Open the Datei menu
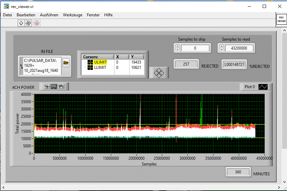287x191 pixels. click(x=8, y=15)
